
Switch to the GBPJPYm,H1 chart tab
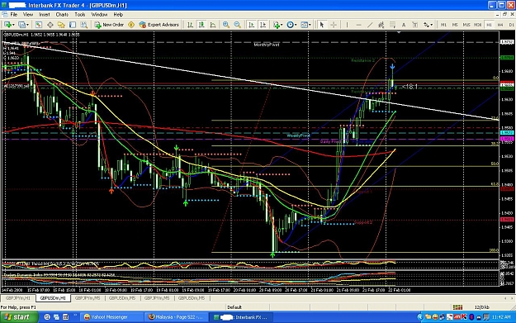pos(18,298)
